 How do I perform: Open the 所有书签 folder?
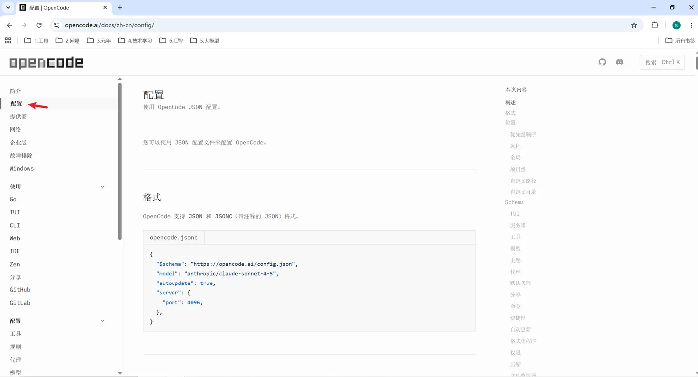680,41
